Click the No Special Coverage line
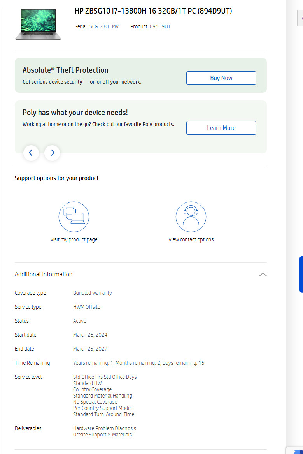 [95, 402]
